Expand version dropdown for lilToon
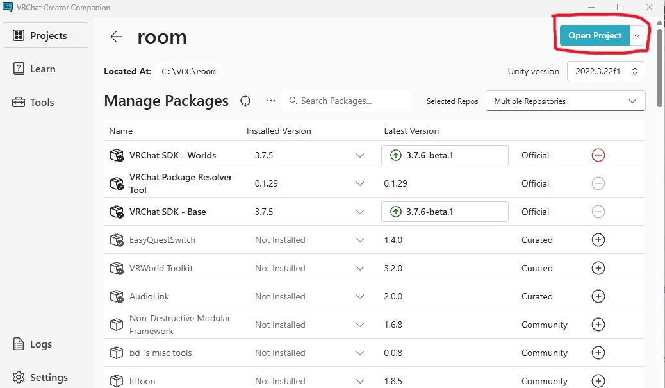This screenshot has height=388, width=665. [x=359, y=381]
